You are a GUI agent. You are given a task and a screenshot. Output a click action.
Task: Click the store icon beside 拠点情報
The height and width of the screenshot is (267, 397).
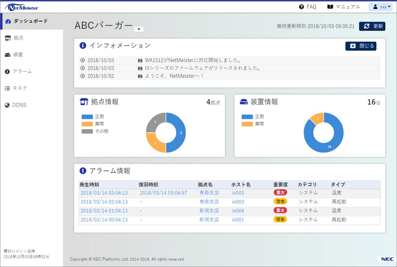point(84,102)
